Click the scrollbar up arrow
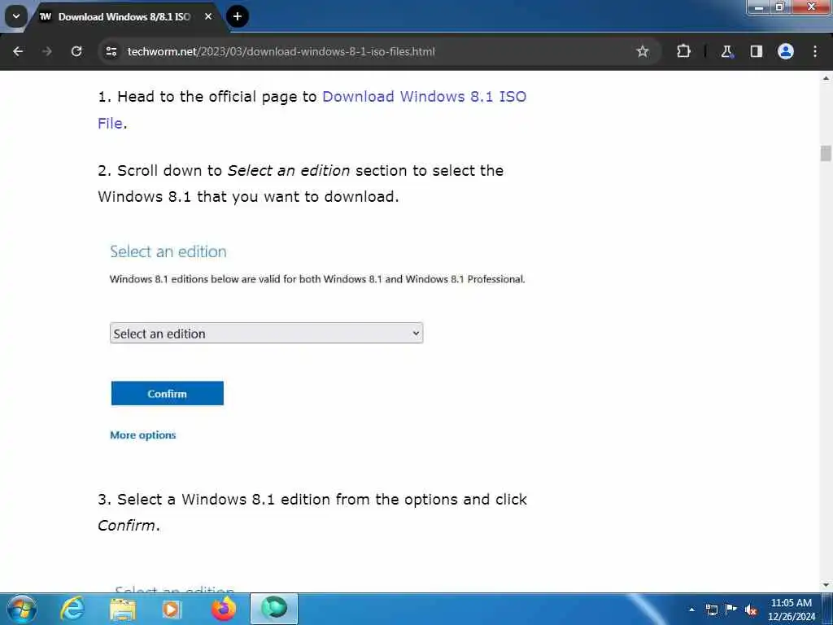This screenshot has height=625, width=833. point(826,78)
